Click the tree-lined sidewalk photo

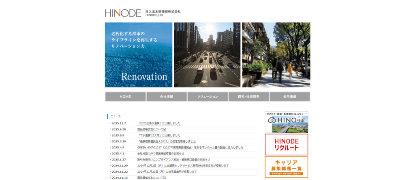tap(276, 55)
